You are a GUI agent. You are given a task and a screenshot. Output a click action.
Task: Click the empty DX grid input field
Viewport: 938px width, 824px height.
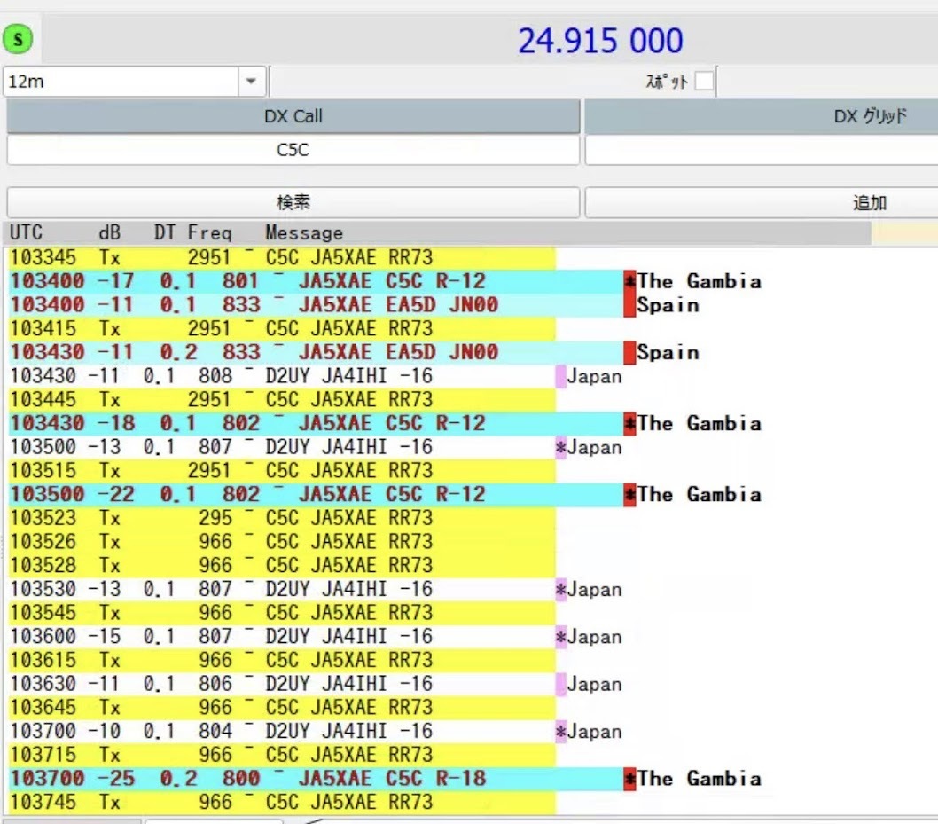click(761, 150)
